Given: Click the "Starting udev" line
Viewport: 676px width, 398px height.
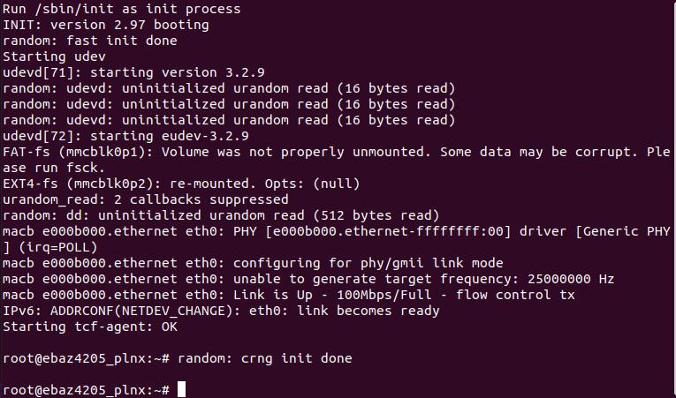Looking at the screenshot, I should pos(52,56).
